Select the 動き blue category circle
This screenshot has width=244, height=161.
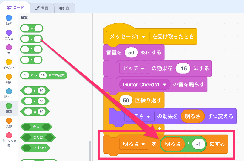[x=9, y=18]
